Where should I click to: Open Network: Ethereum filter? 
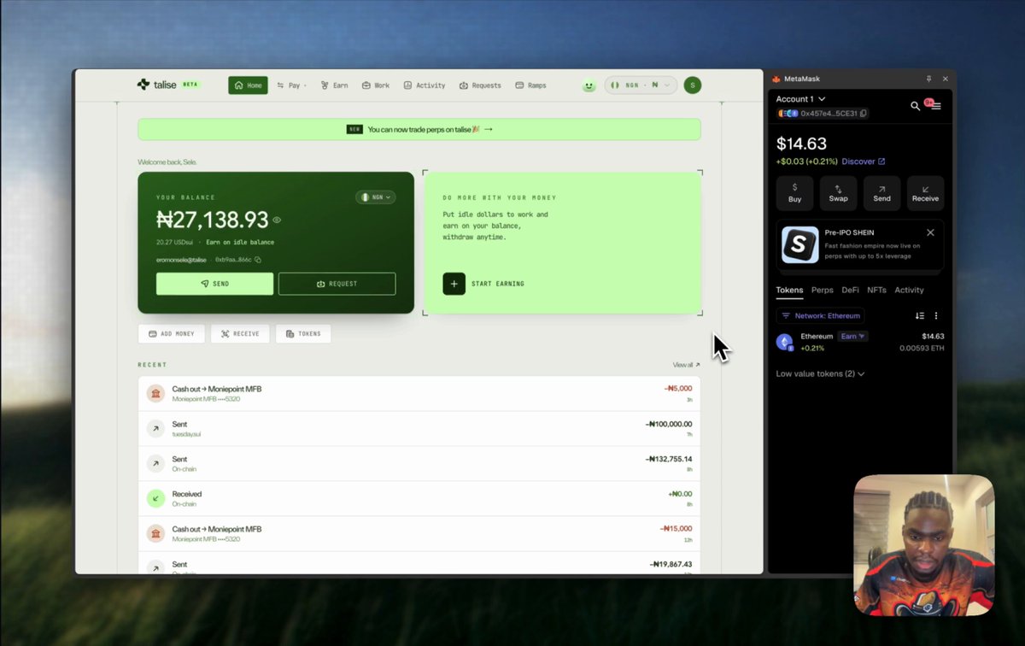[x=820, y=316]
